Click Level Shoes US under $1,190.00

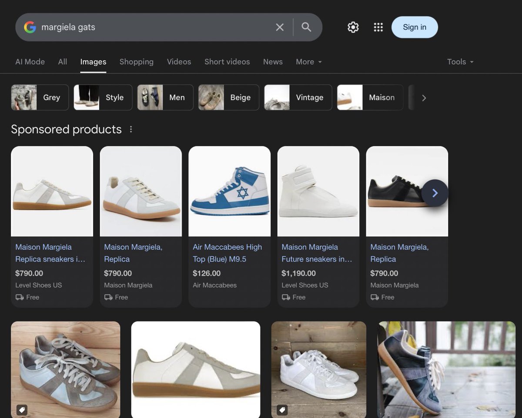[x=305, y=285]
